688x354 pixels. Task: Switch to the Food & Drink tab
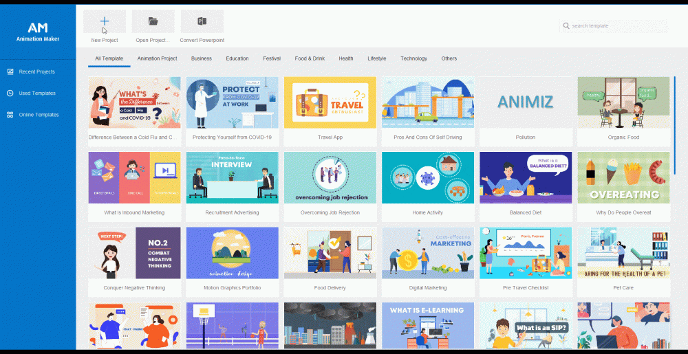coord(310,58)
